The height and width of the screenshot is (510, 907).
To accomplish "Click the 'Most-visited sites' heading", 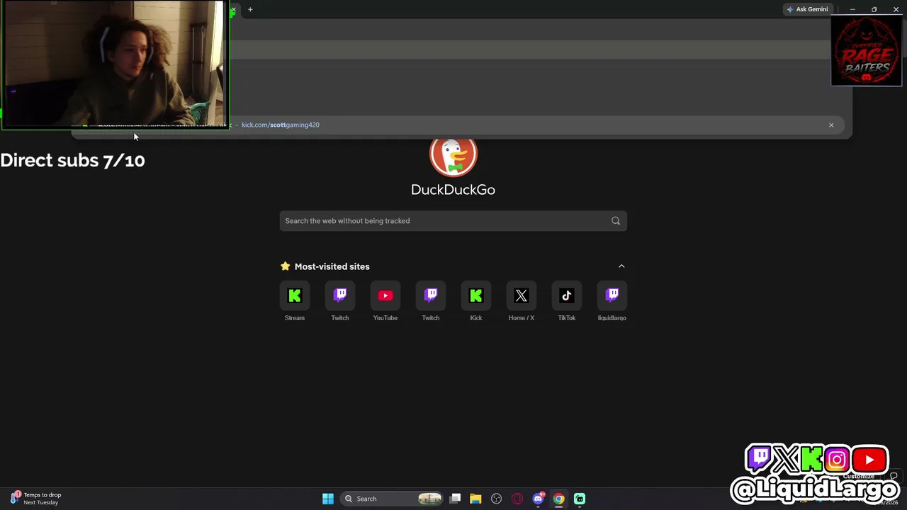I will pyautogui.click(x=332, y=266).
